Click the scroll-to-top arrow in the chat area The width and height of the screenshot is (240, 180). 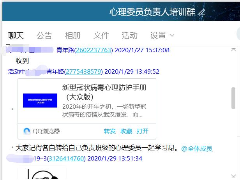click(233, 49)
